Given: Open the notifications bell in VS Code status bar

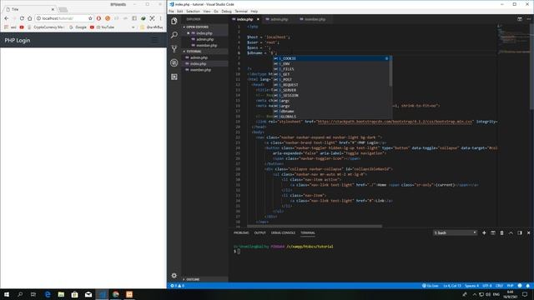Looking at the screenshot, I should (528, 286).
